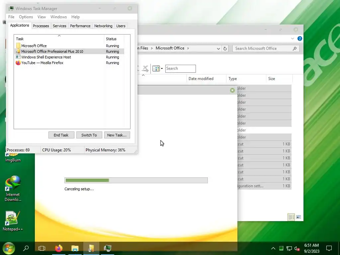Image resolution: width=340 pixels, height=255 pixels.
Task: Open the network tray icon
Action: [289, 248]
